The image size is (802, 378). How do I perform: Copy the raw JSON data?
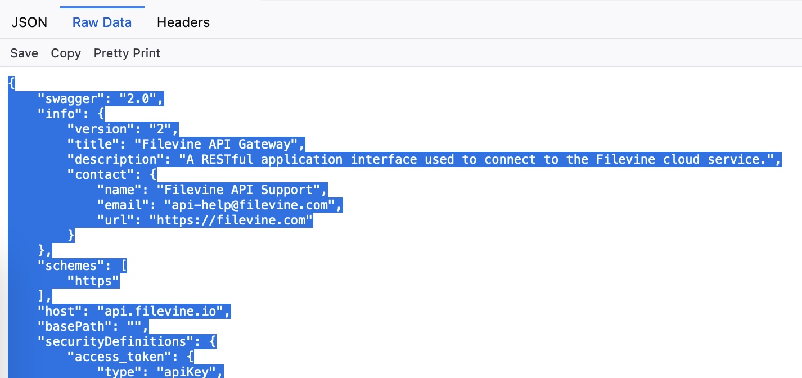tap(66, 53)
